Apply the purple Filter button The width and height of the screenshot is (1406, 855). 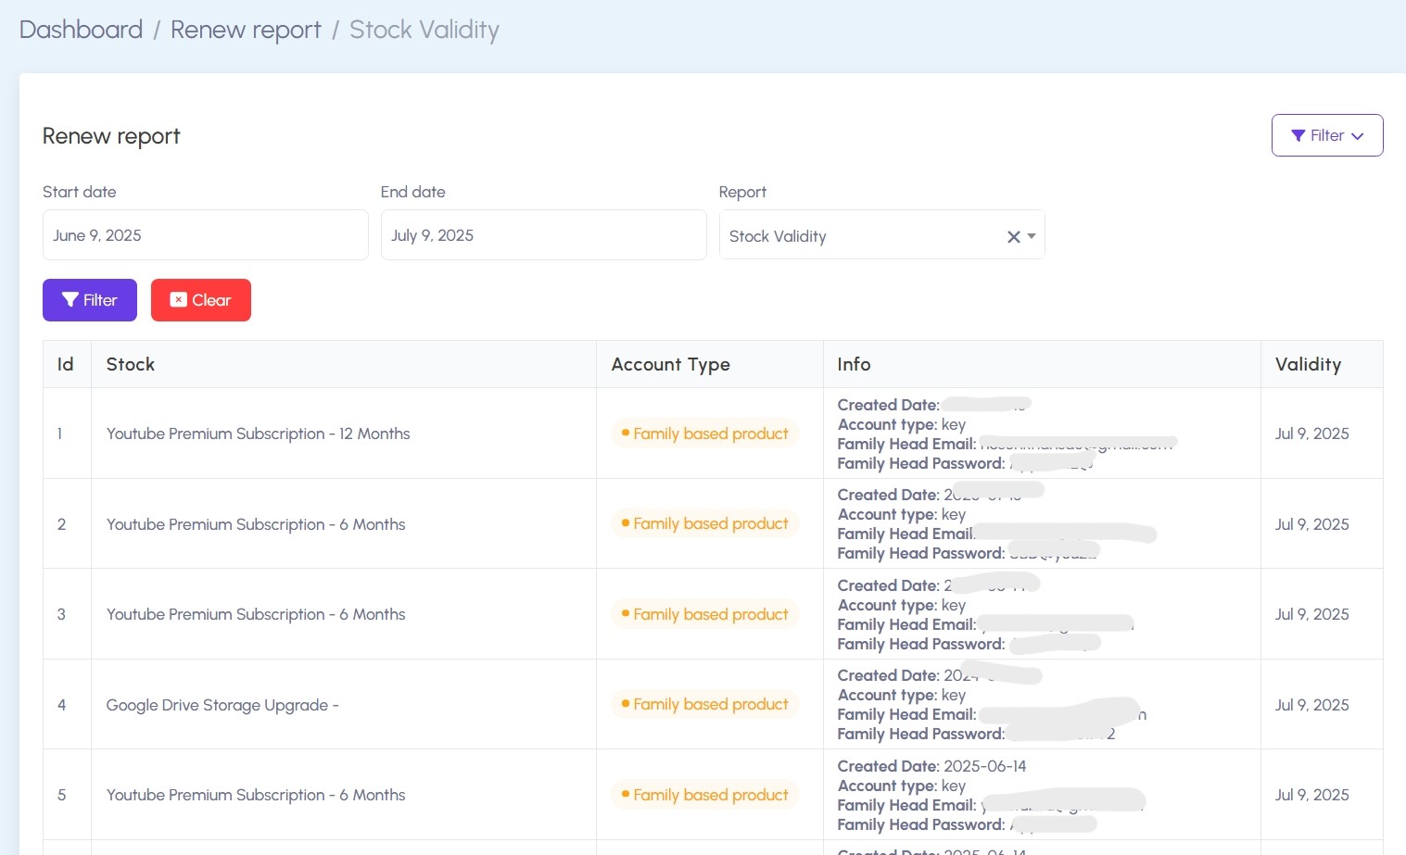pyautogui.click(x=90, y=300)
